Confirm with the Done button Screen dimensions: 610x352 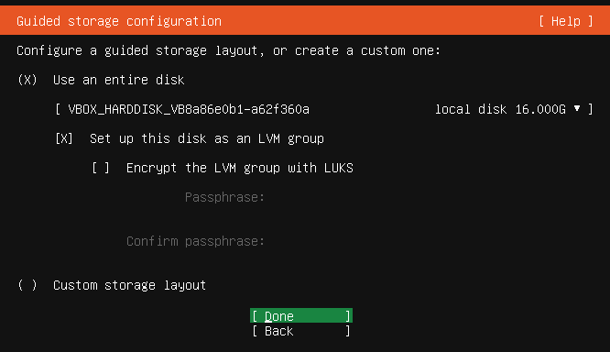point(301,315)
